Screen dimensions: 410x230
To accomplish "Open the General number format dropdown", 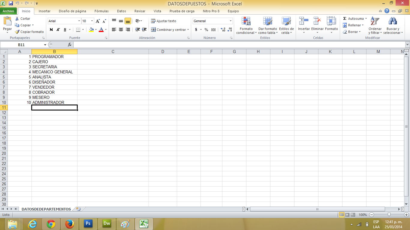I will click(x=231, y=21).
